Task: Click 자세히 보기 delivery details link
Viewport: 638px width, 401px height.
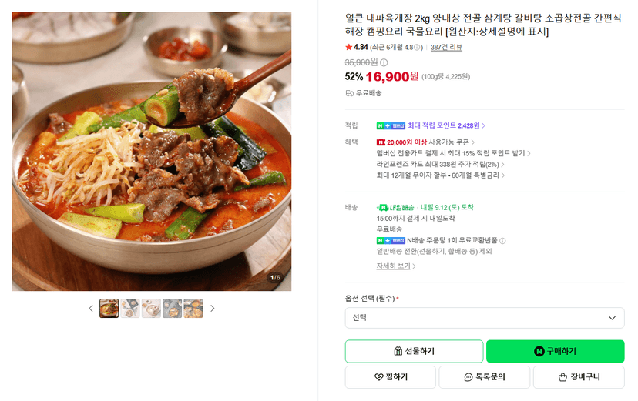Action: 396,266
